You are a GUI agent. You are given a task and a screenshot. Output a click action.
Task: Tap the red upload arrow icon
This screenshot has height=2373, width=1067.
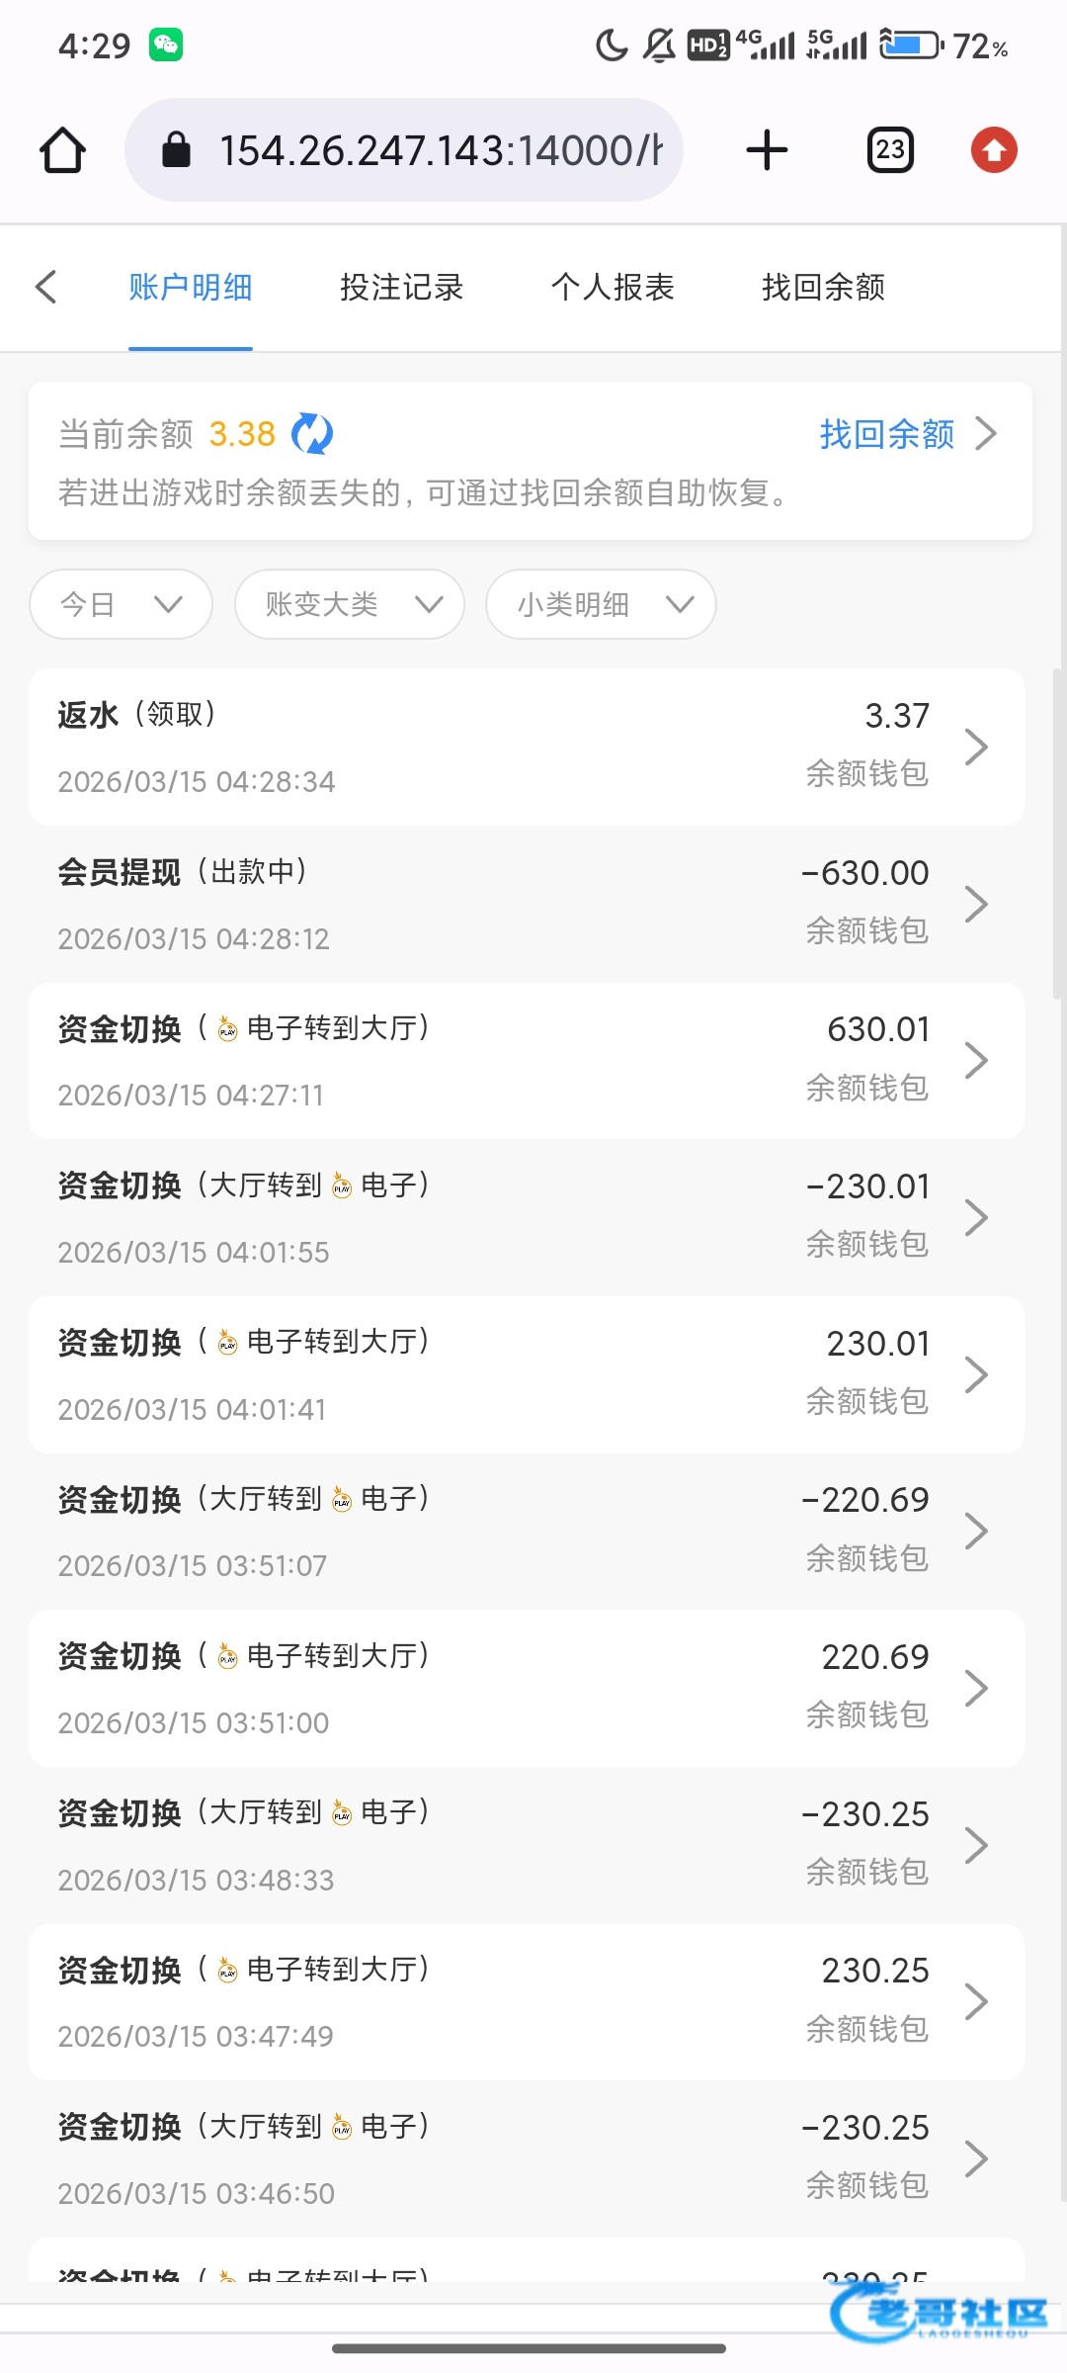pos(994,150)
